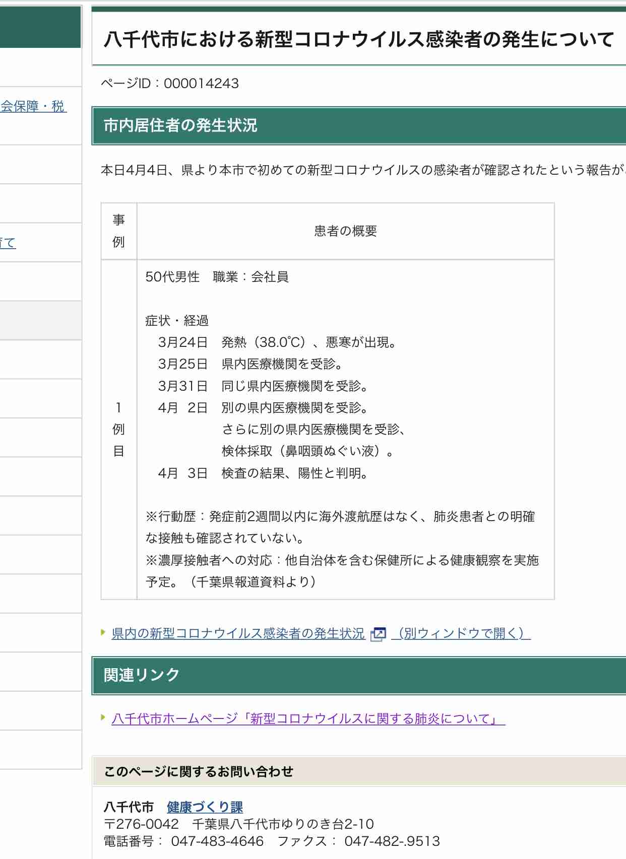This screenshot has width=626, height=859.
Task: Click the arrow bullet before the 八千代市ホームページ link
Action: (x=103, y=717)
